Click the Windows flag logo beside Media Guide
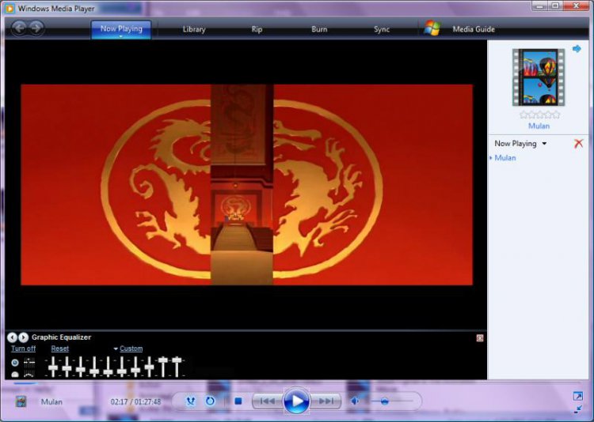Image resolution: width=594 pixels, height=422 pixels. [432, 28]
